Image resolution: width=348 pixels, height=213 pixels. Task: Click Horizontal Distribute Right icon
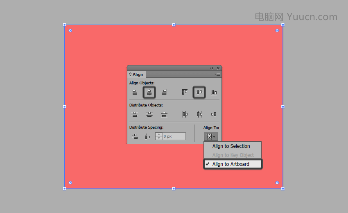214,114
